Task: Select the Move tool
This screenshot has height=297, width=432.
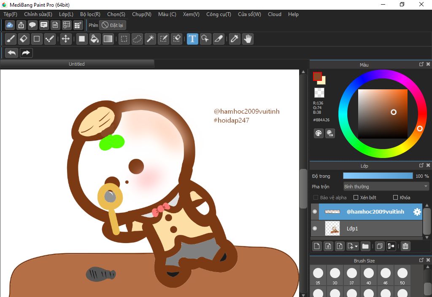Action: 65,39
